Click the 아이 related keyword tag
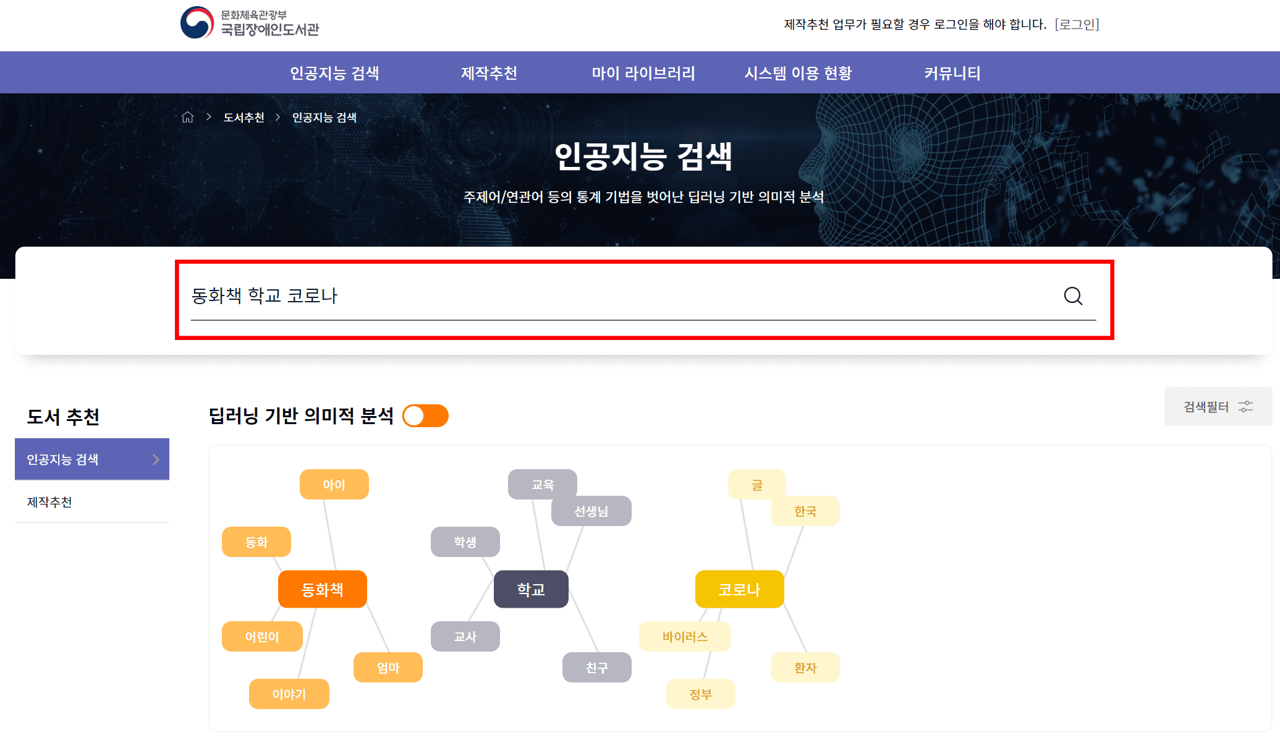The height and width of the screenshot is (748, 1280). (334, 484)
